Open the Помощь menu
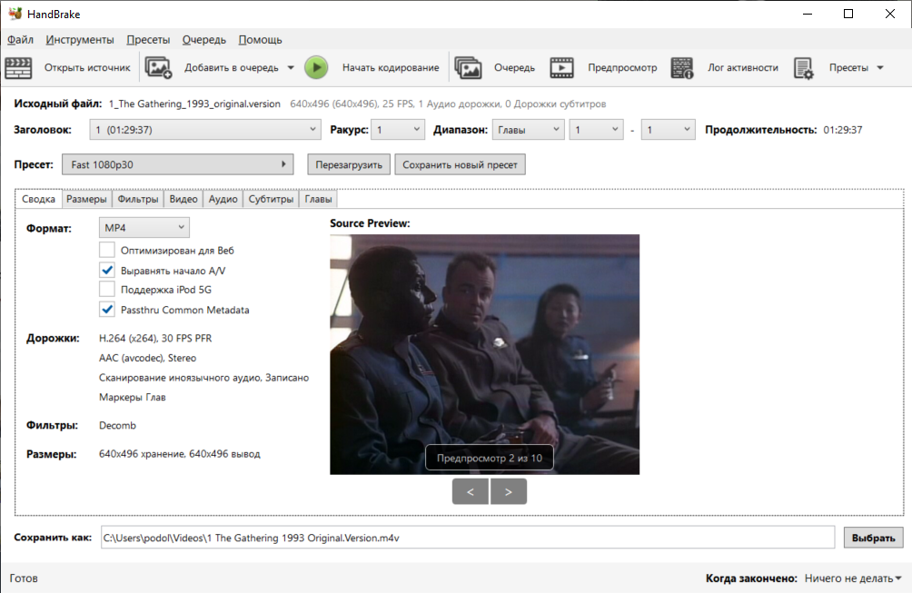Image resolution: width=912 pixels, height=593 pixels. (x=260, y=40)
